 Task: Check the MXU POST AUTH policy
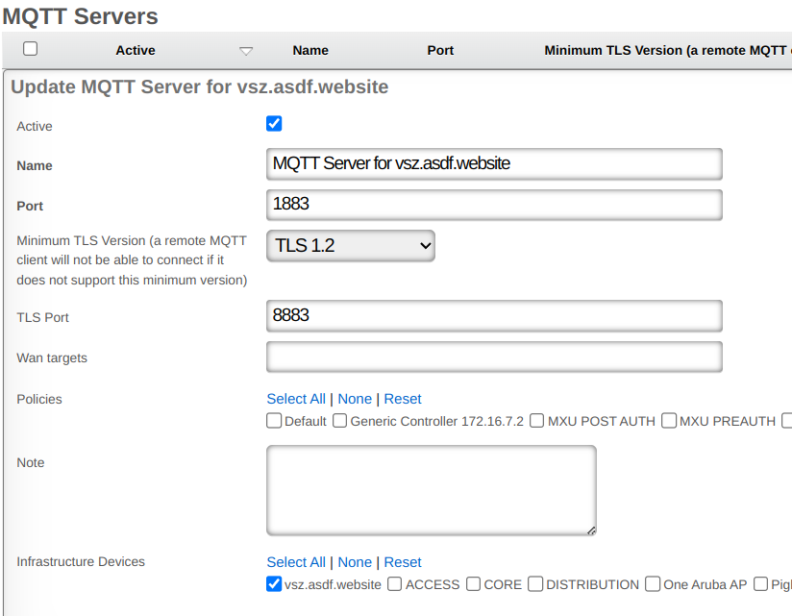pos(537,421)
